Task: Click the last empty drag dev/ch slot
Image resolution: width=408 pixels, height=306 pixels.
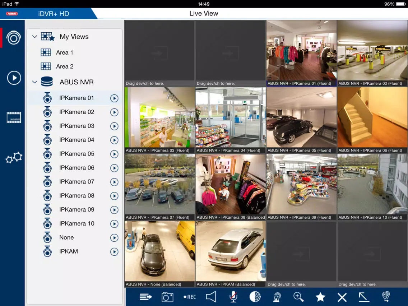Action: coord(372,254)
